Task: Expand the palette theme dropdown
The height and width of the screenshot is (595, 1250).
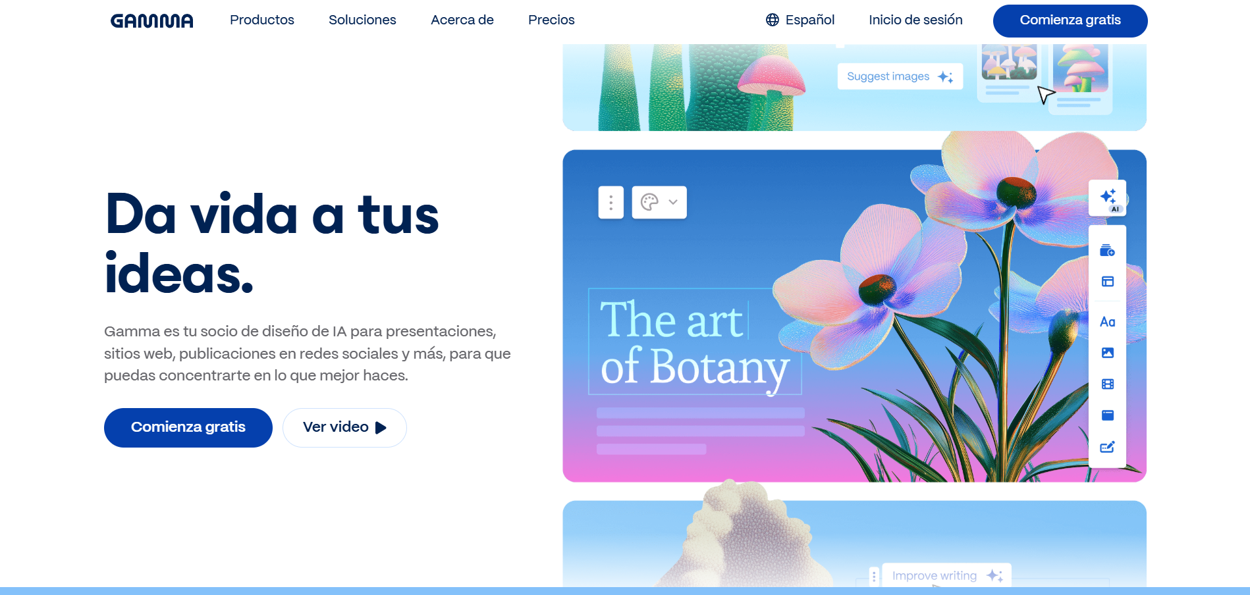Action: tap(659, 203)
